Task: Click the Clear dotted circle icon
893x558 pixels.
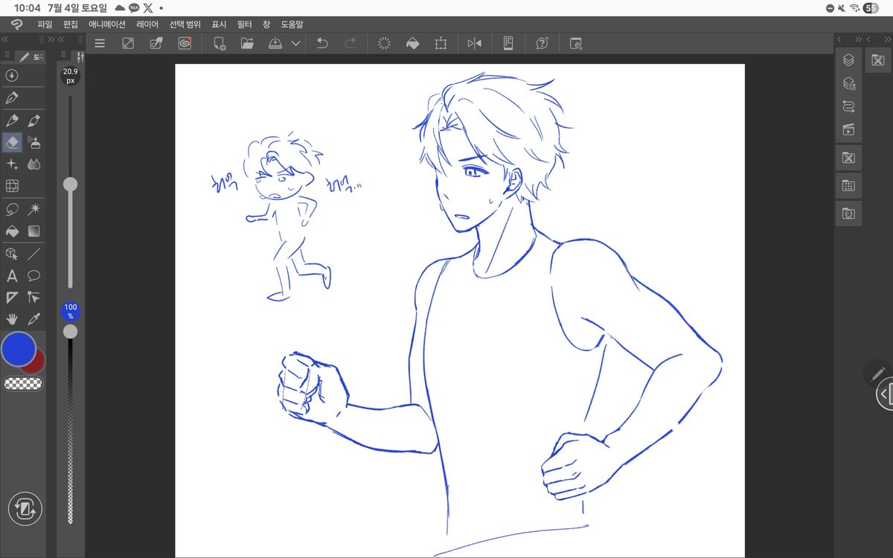Action: click(x=384, y=43)
